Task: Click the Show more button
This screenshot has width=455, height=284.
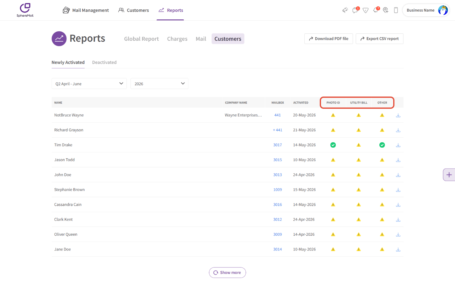Action: [227, 272]
